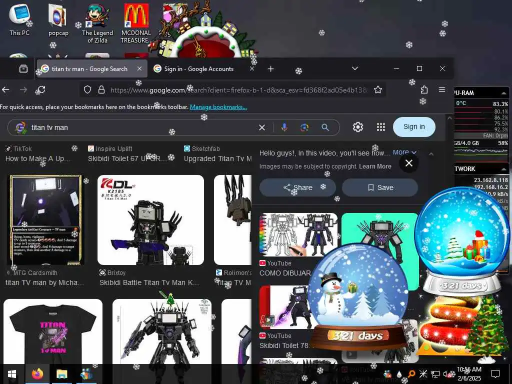Open The Legend of Zilda shortcut
Viewport: 512px width, 384px height.
(x=97, y=23)
